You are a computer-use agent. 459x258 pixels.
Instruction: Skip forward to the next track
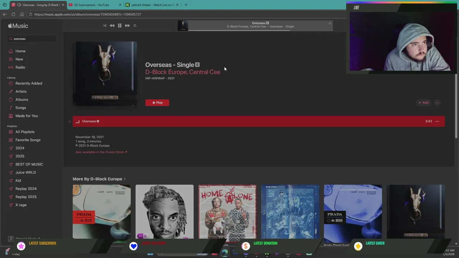tap(127, 25)
